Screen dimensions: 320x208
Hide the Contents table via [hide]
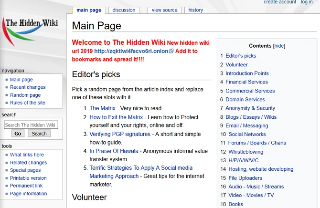279,46
